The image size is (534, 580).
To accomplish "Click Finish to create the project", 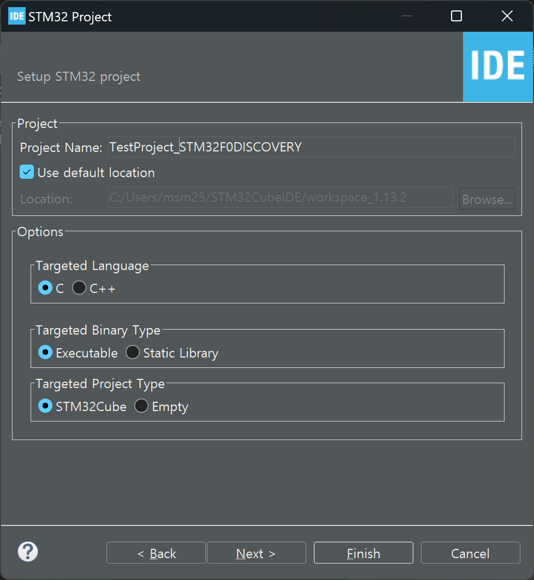I will coord(363,553).
